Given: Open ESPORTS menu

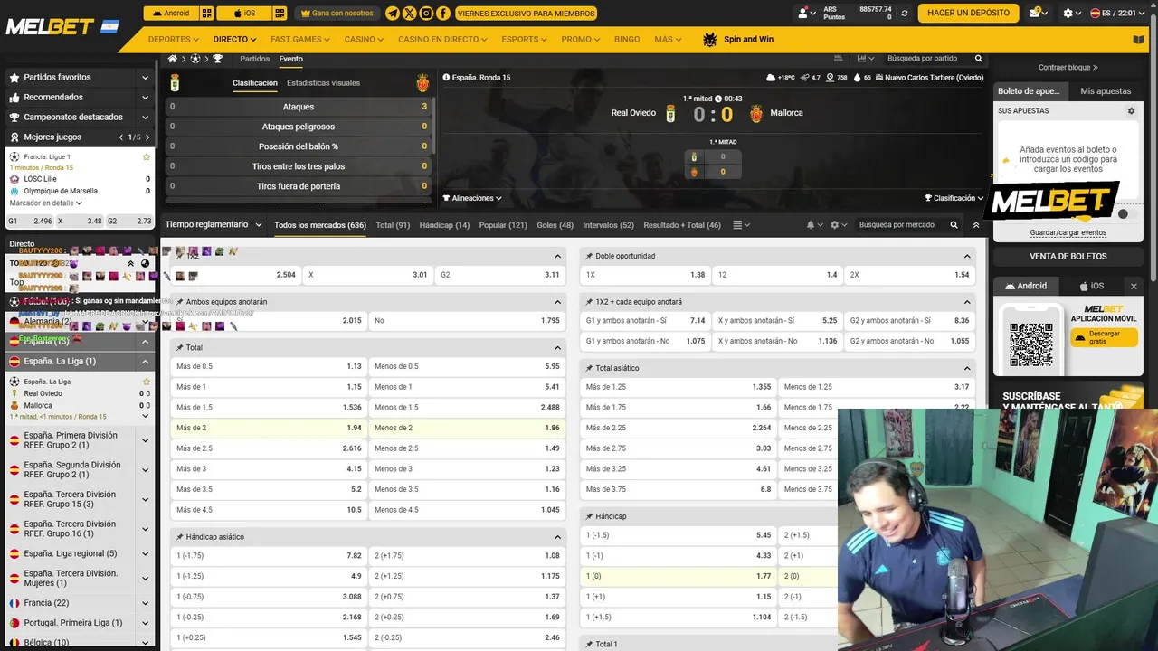Looking at the screenshot, I should 524,40.
